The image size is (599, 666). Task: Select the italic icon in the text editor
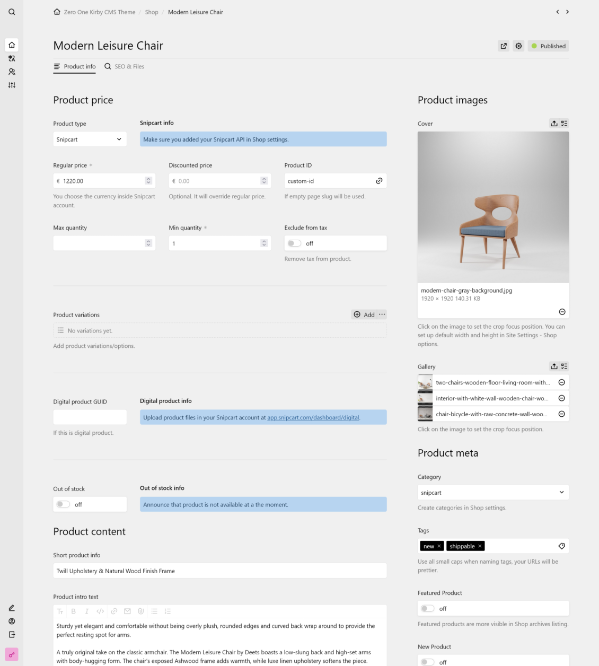(87, 611)
